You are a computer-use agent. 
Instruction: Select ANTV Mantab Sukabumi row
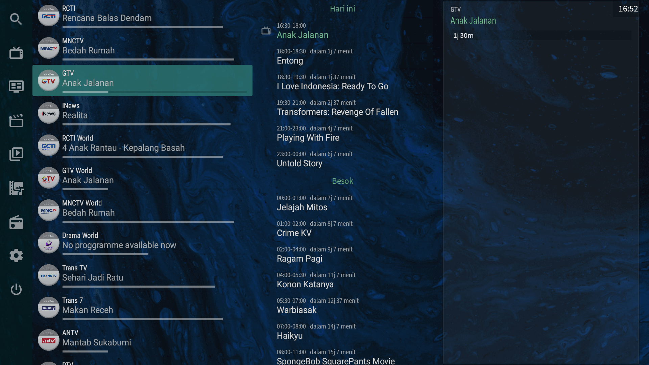tap(142, 340)
